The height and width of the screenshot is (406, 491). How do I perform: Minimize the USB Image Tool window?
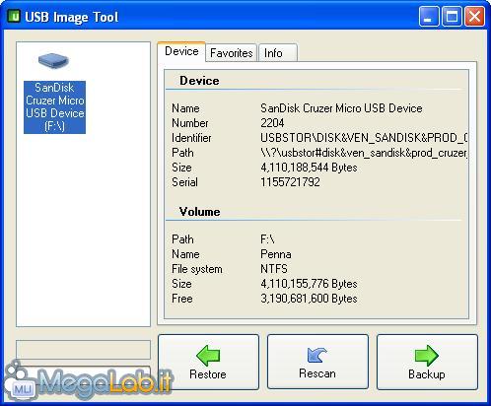click(429, 17)
